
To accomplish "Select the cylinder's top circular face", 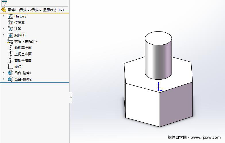I will [x=158, y=38].
